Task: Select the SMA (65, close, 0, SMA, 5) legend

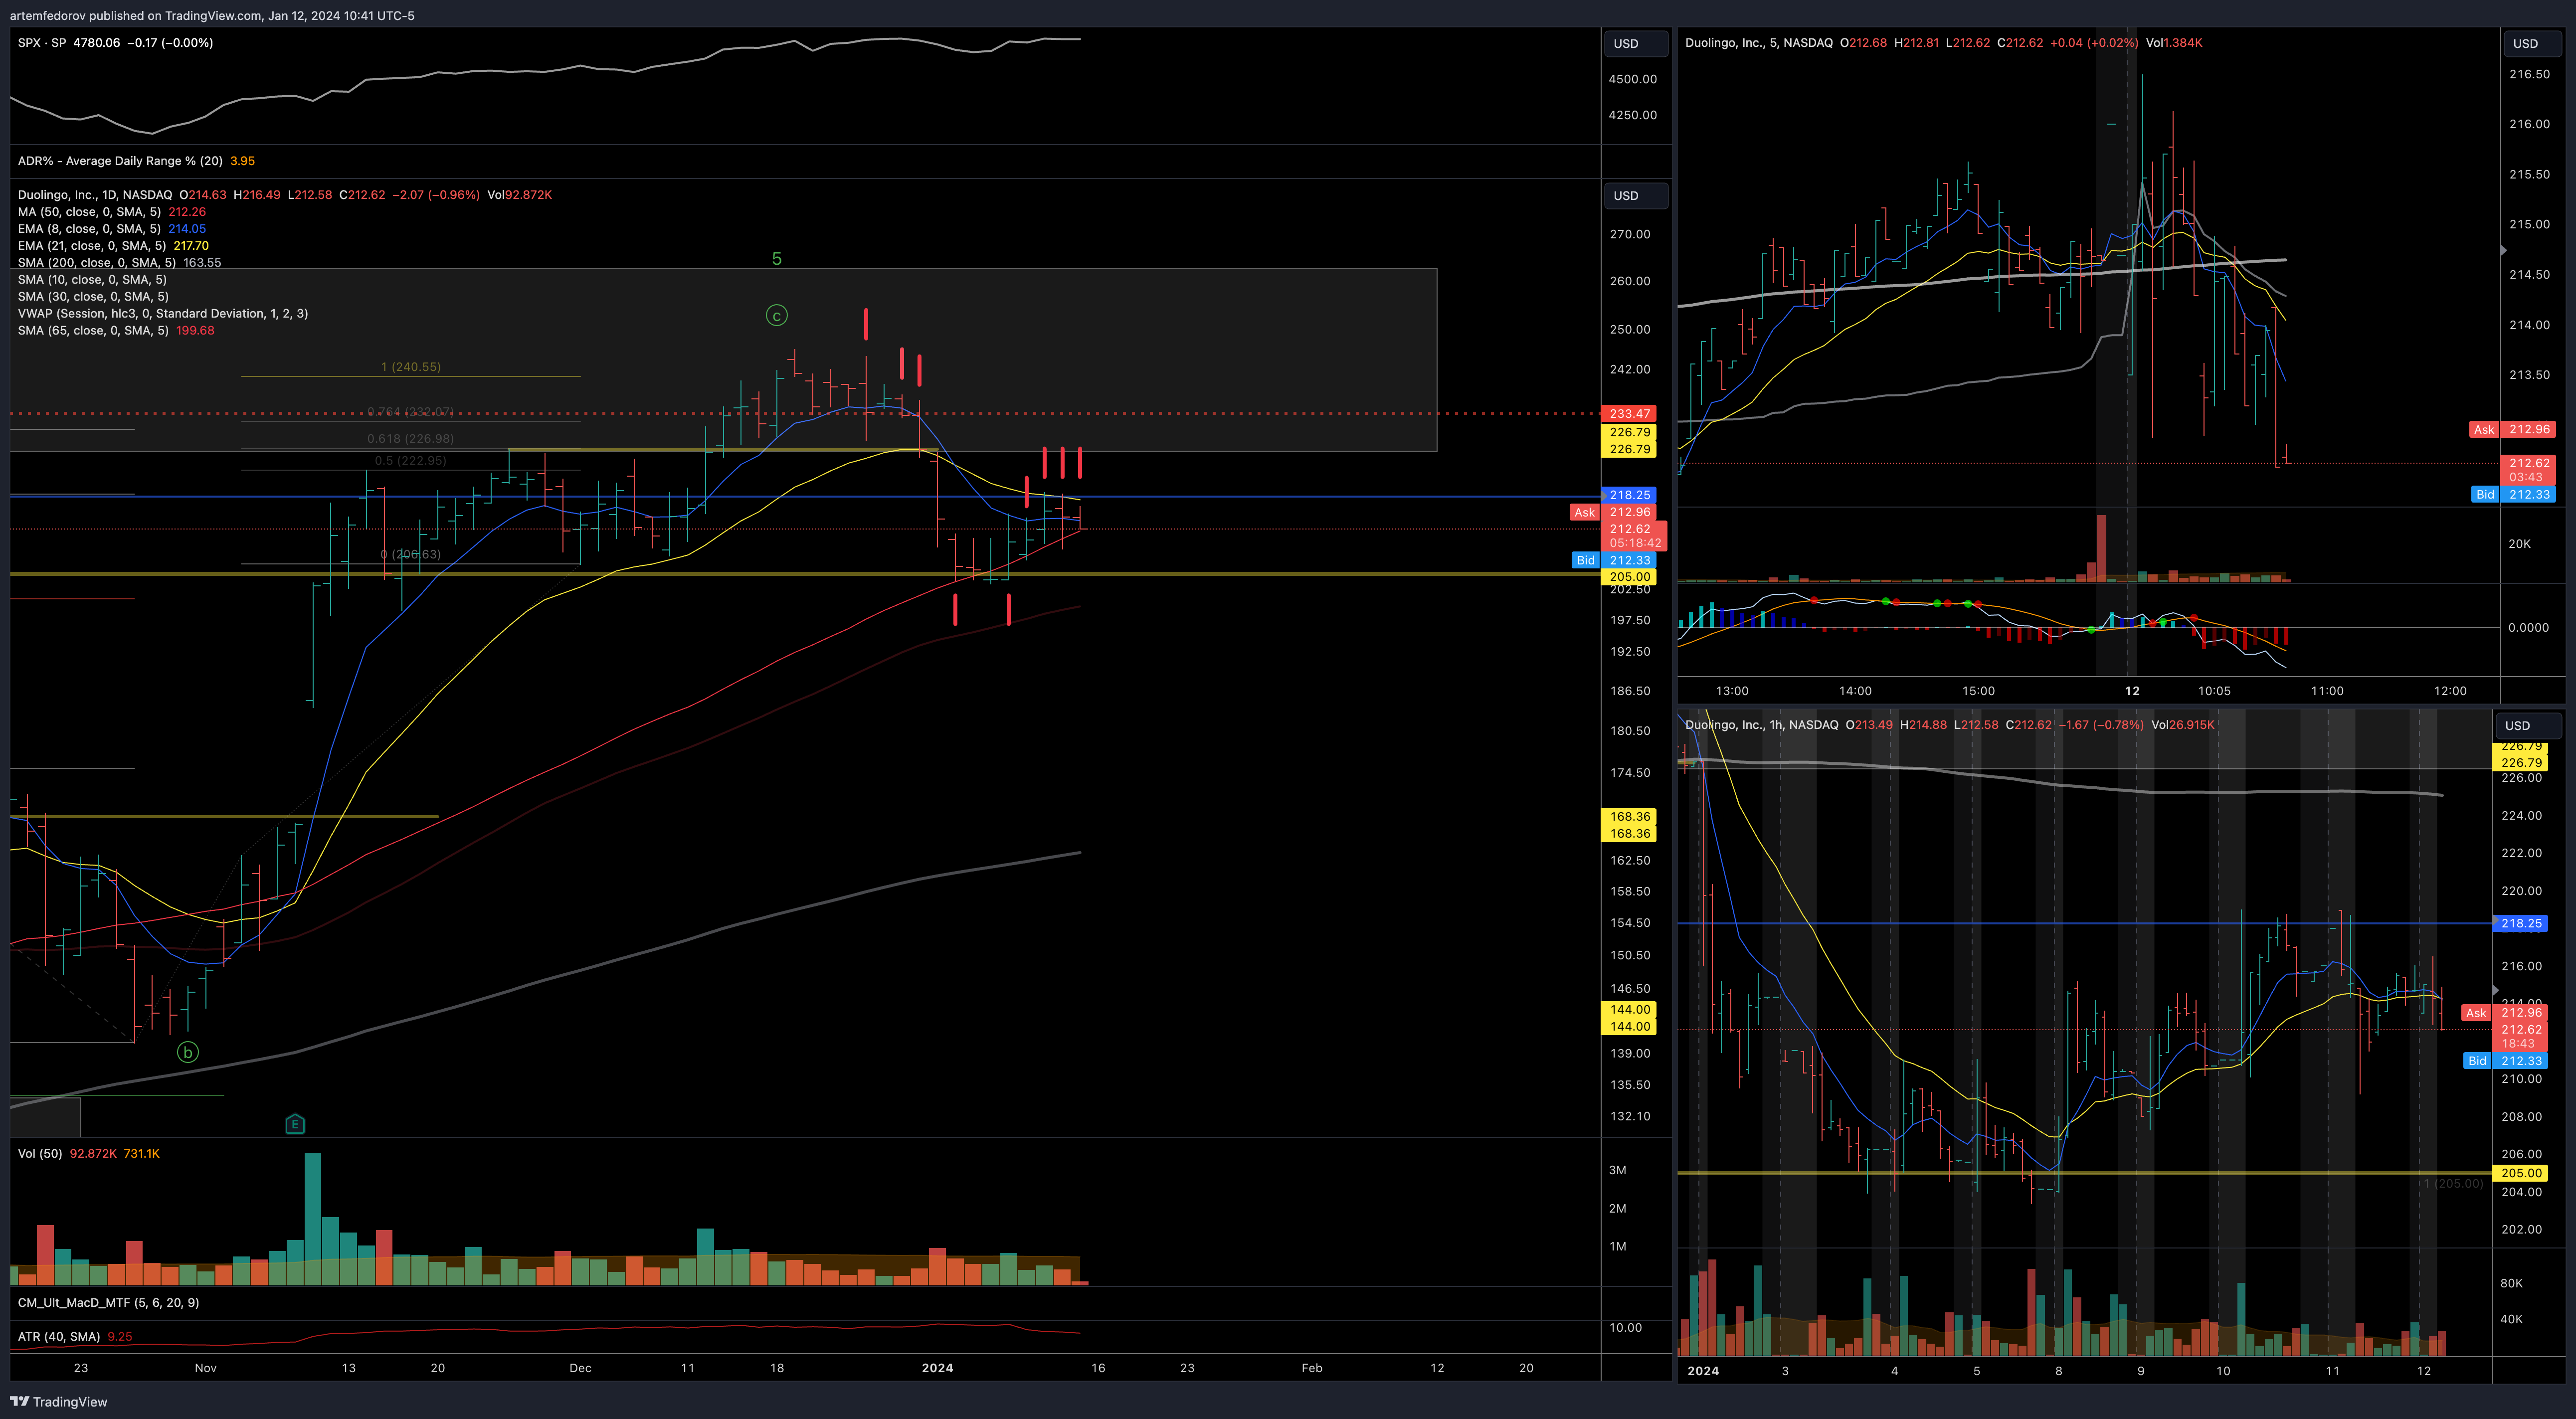Action: [x=93, y=331]
